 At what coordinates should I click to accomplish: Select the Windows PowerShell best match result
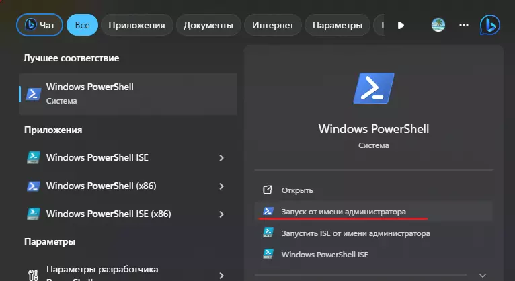pyautogui.click(x=128, y=93)
